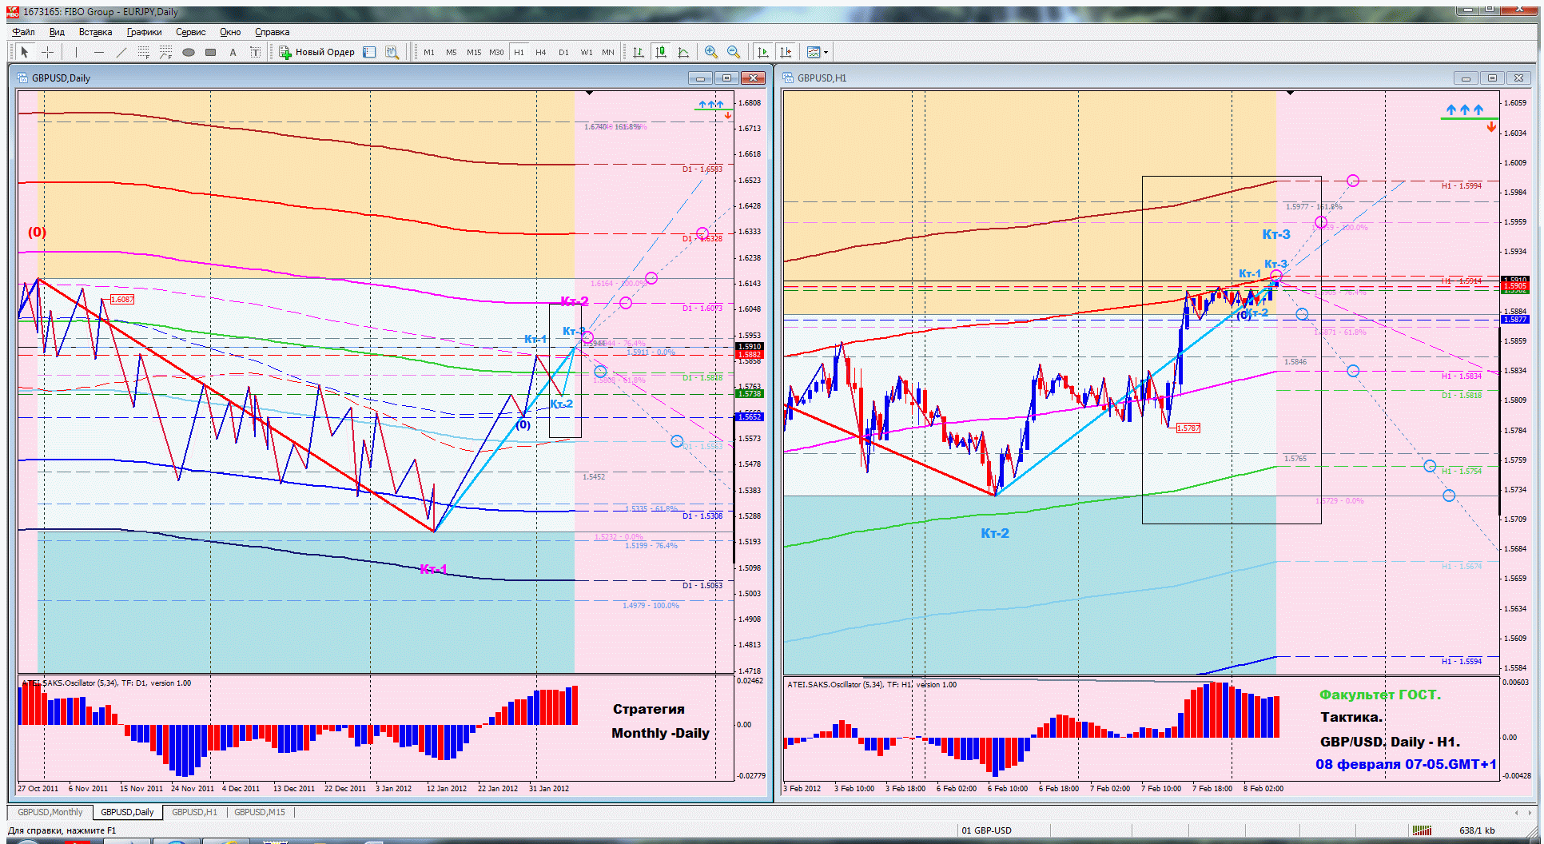The height and width of the screenshot is (844, 1544).
Task: Click the 638/1 kb traffic indicator
Action: pyautogui.click(x=1477, y=830)
